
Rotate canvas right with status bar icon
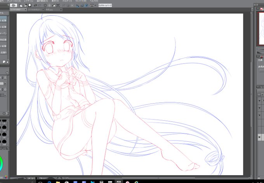tap(61, 178)
